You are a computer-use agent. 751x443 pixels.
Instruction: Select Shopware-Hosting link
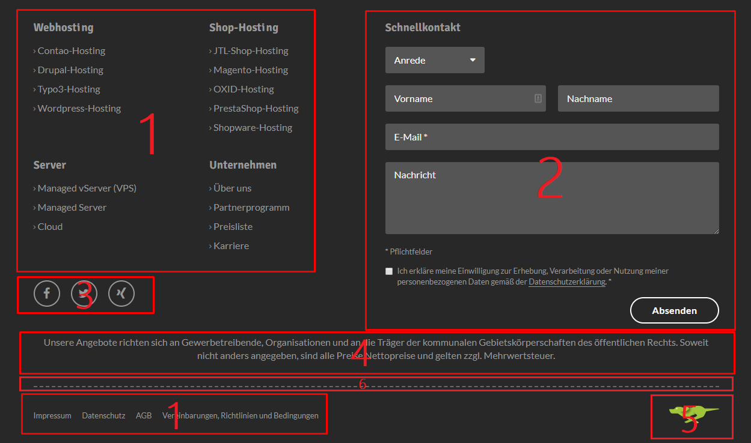(x=253, y=128)
